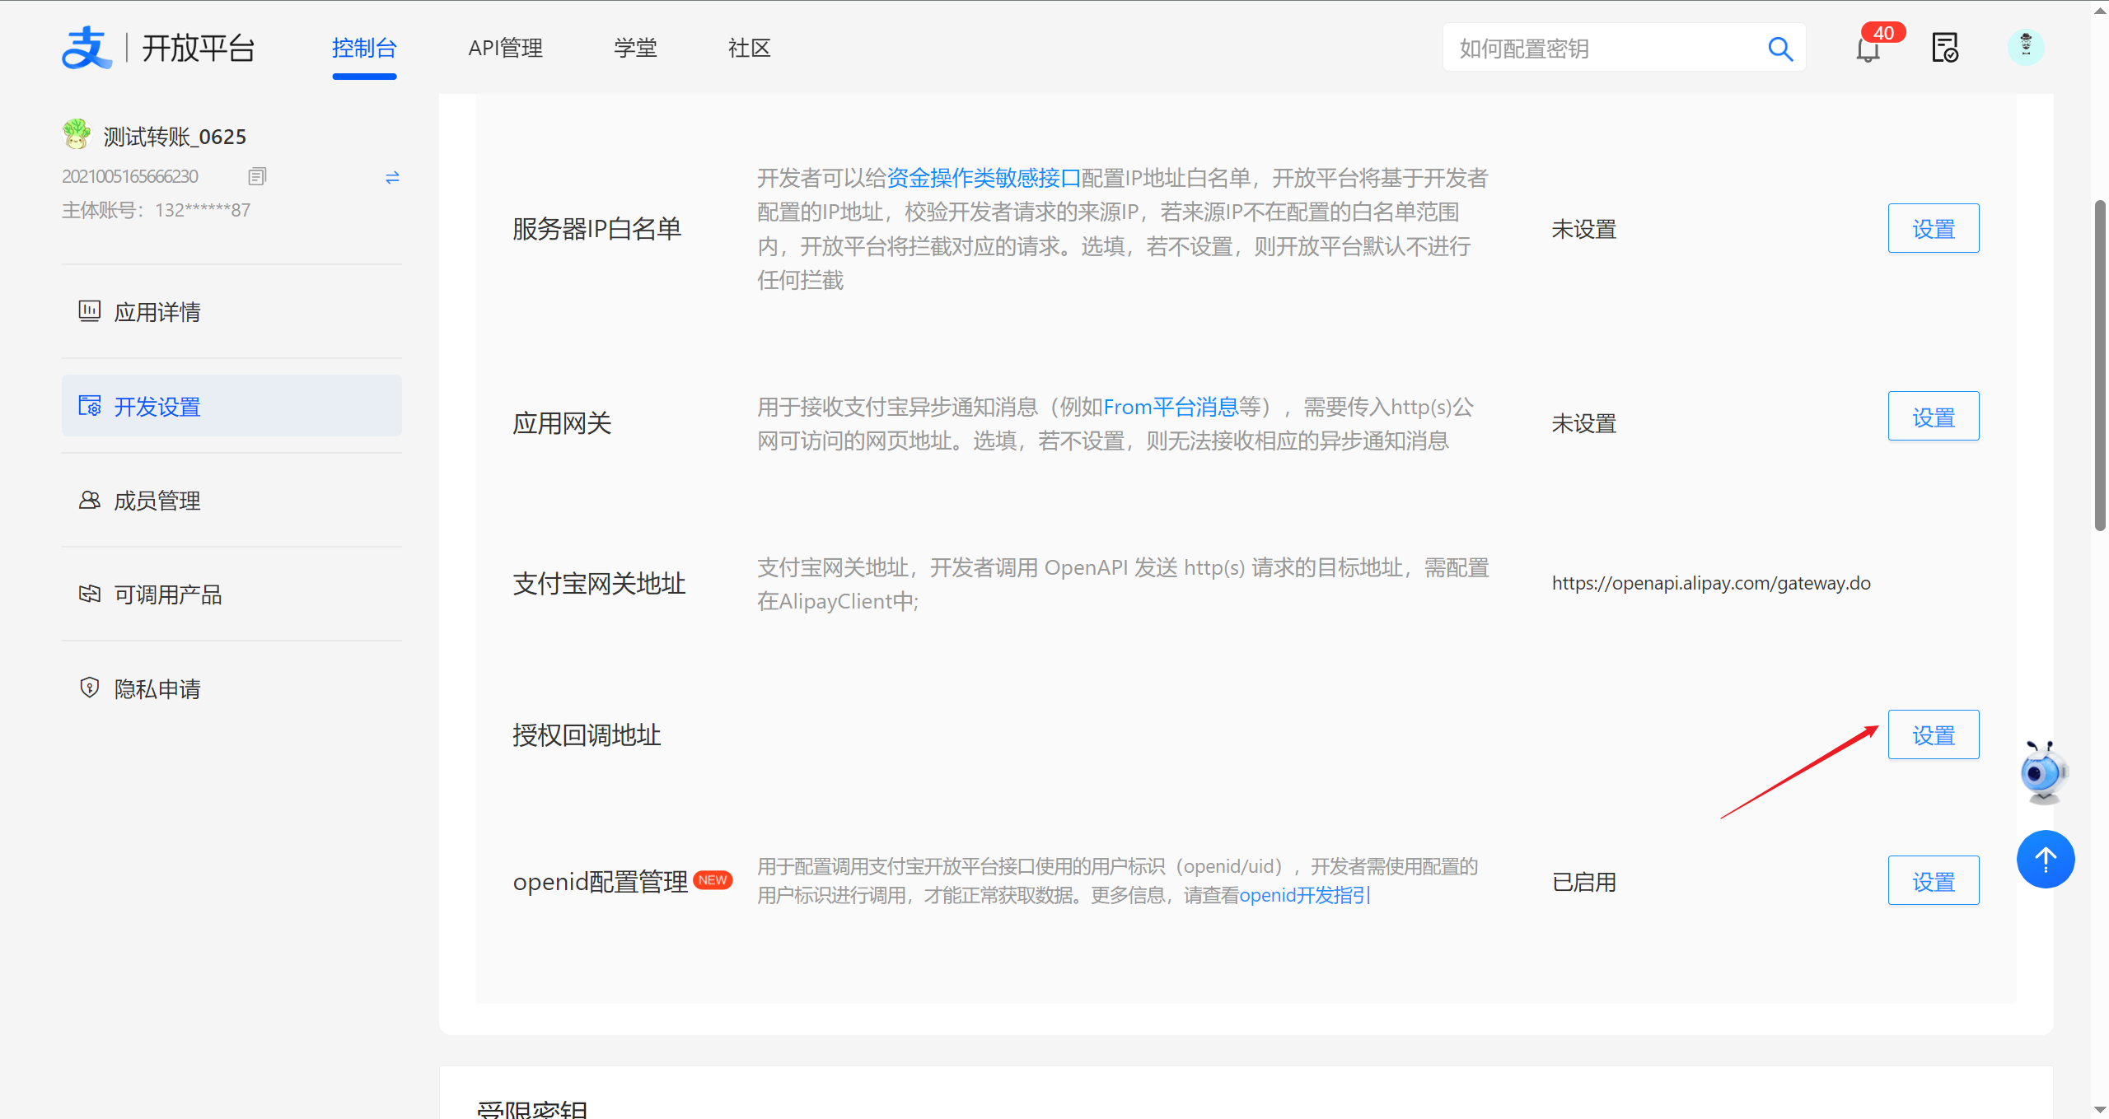2109x1119 pixels.
Task: Click the search magnifier icon
Action: click(1780, 49)
